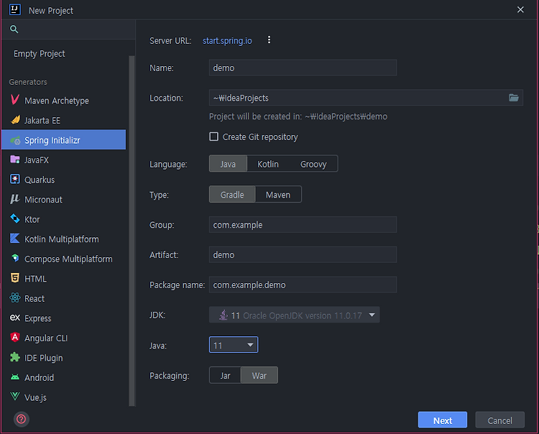Click the Spring Initializr leaf icon
Image resolution: width=539 pixels, height=434 pixels.
(15, 140)
